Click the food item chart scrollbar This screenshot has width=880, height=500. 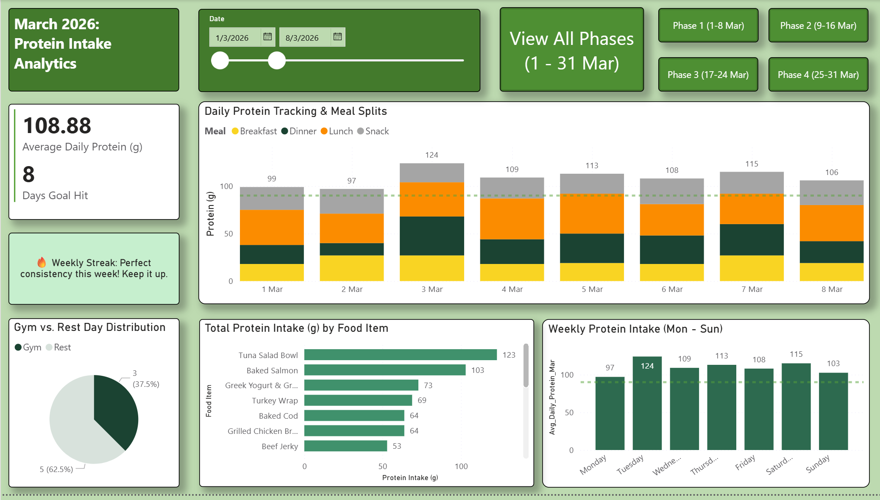coord(526,365)
